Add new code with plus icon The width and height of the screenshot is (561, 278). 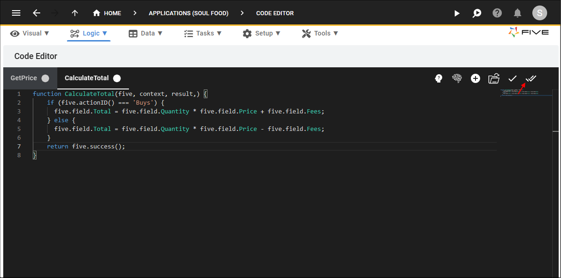[476, 78]
